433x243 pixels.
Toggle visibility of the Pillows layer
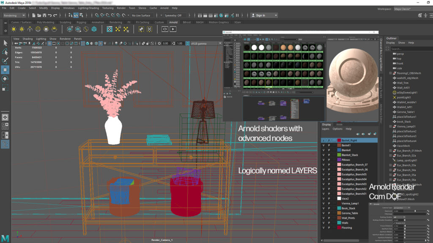[x=323, y=160]
